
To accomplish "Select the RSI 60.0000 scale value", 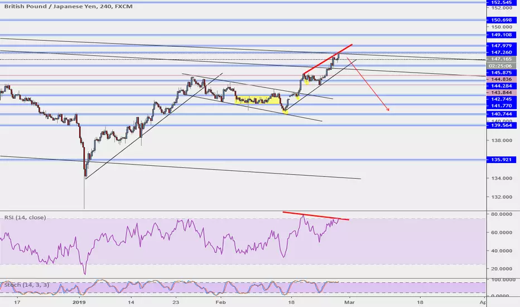I will [x=502, y=232].
